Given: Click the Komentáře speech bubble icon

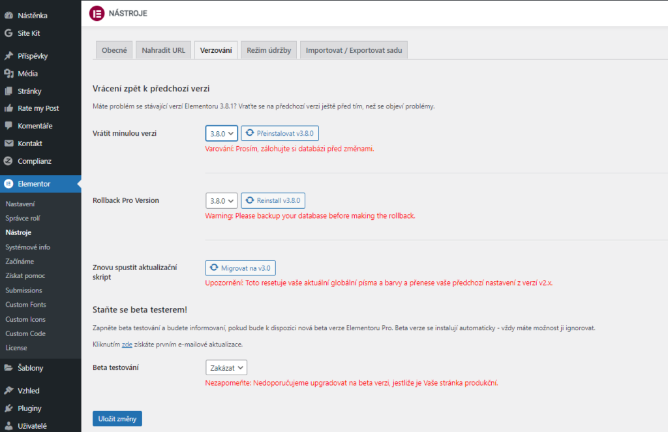Looking at the screenshot, I should pyautogui.click(x=8, y=126).
